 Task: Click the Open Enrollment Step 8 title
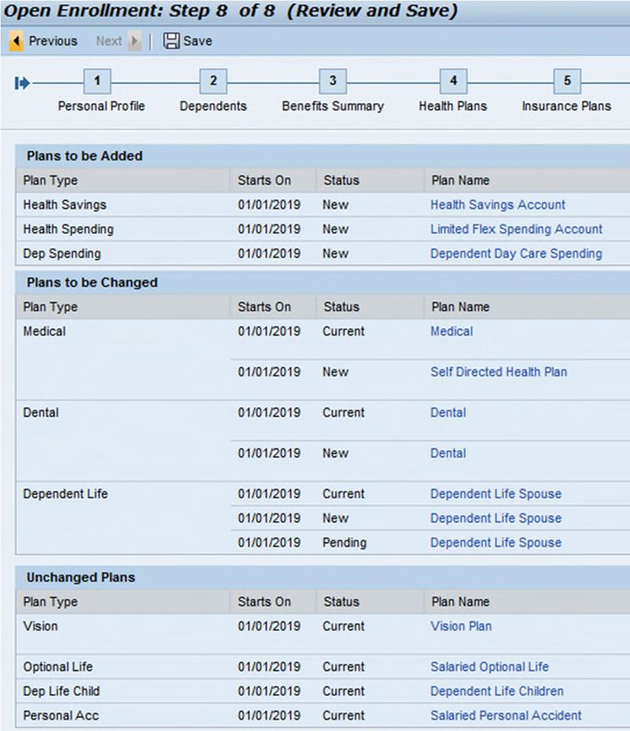(230, 10)
